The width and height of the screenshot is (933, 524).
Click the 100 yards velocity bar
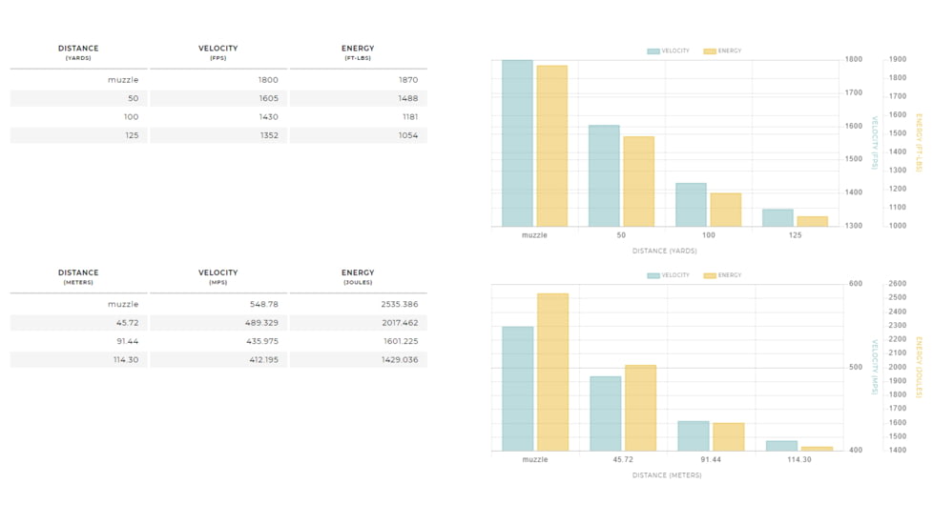click(691, 205)
